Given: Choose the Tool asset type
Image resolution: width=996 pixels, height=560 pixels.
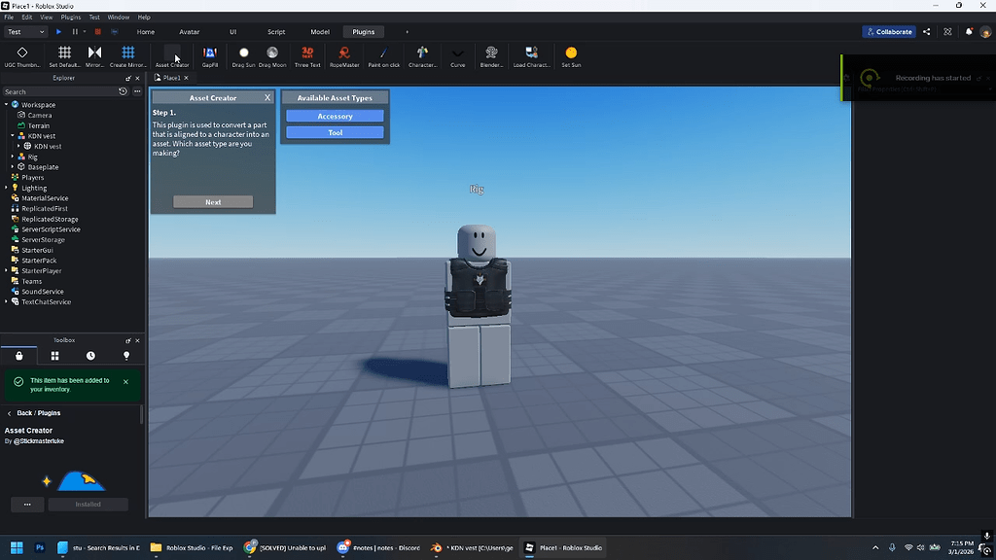Looking at the screenshot, I should tap(335, 132).
